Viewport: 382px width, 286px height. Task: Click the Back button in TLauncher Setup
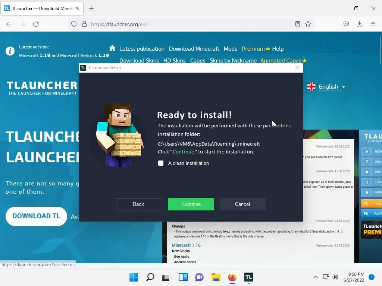pos(139,204)
